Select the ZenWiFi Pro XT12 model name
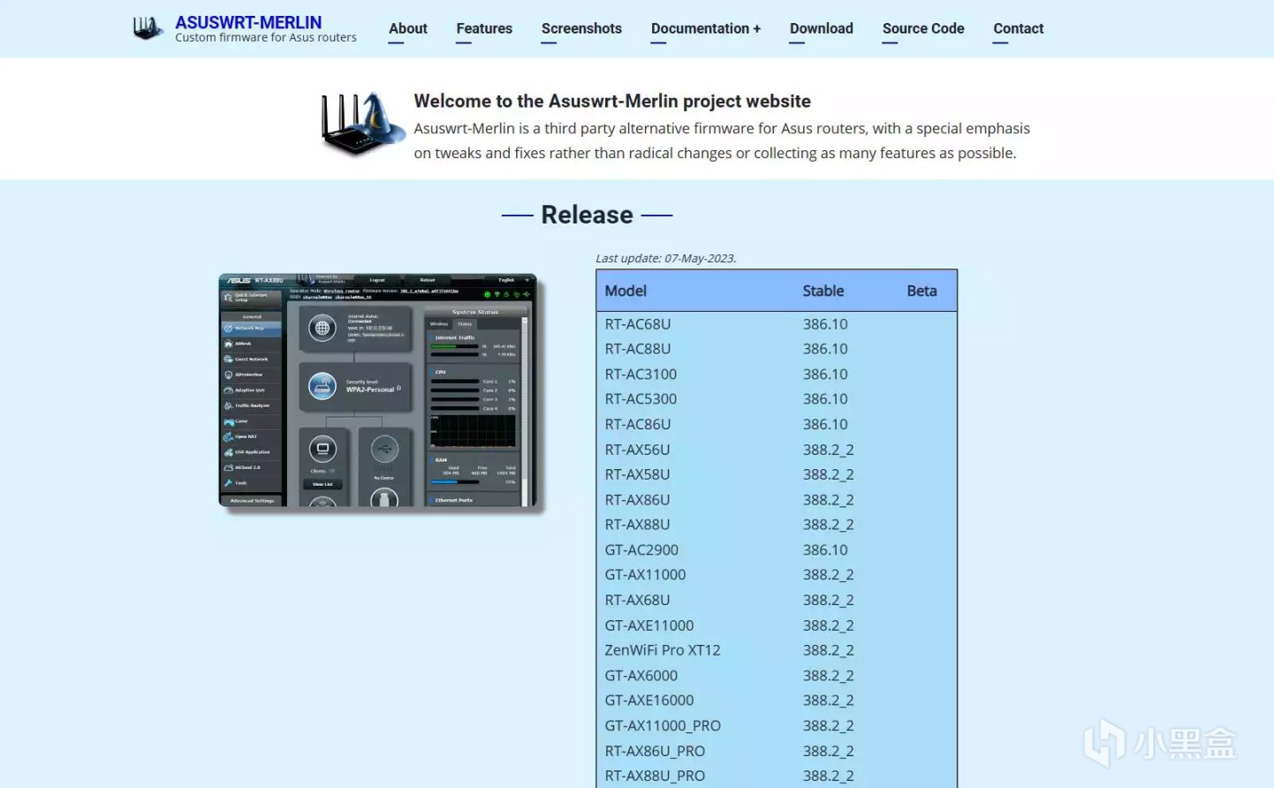Viewport: 1274px width, 788px height. point(663,650)
